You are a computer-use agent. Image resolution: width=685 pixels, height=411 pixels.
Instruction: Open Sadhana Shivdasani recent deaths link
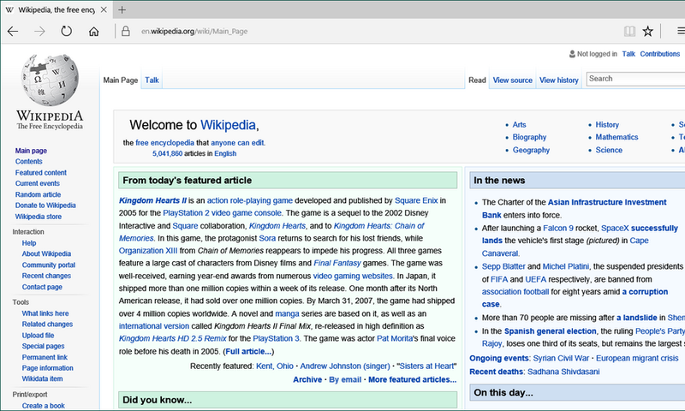[563, 372]
